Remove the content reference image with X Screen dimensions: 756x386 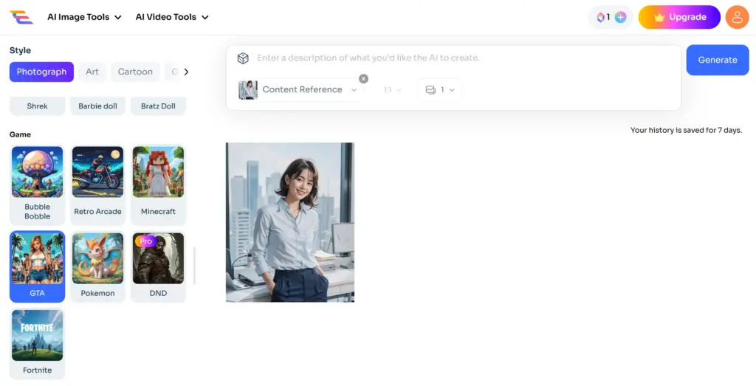point(363,79)
